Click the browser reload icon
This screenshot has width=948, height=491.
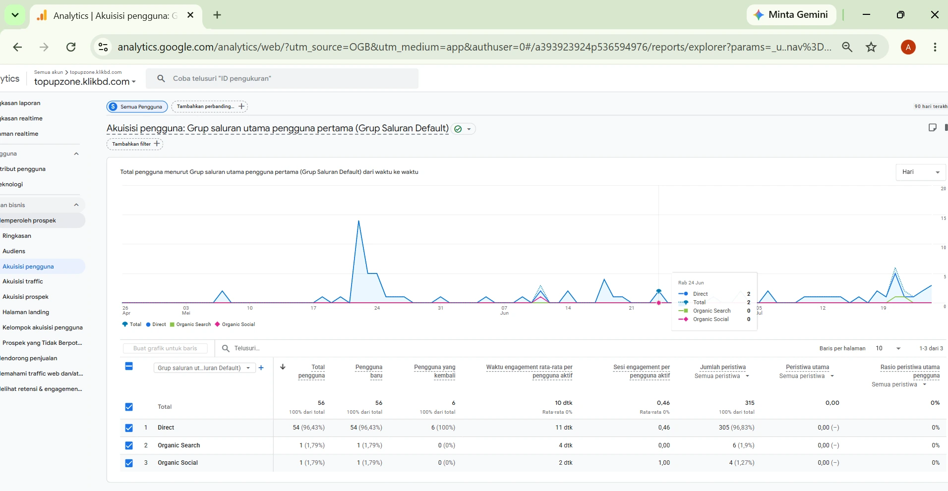coord(71,47)
